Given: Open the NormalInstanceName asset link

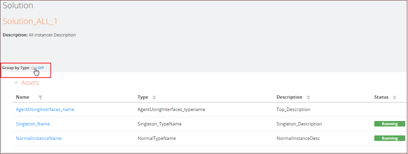Looking at the screenshot, I should pyautogui.click(x=39, y=138).
